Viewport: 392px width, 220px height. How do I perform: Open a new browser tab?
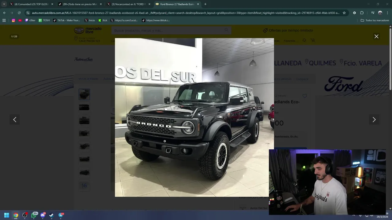[x=205, y=4]
